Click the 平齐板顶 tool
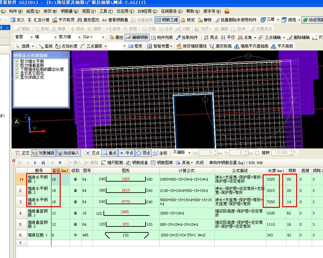 pyautogui.click(x=63, y=20)
